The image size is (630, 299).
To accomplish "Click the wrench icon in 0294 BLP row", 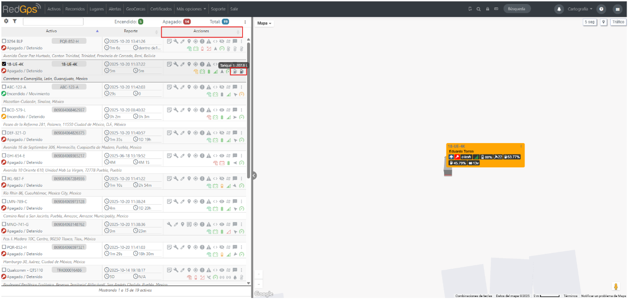I will (x=176, y=41).
